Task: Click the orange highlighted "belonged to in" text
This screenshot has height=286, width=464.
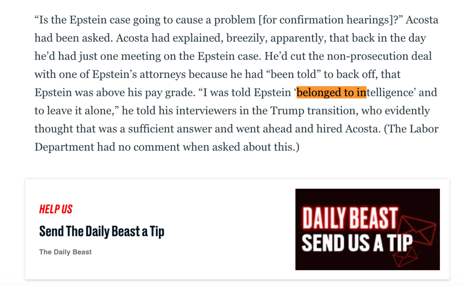Action: (331, 92)
